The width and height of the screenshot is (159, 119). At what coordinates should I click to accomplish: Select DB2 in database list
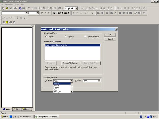pos(62,90)
